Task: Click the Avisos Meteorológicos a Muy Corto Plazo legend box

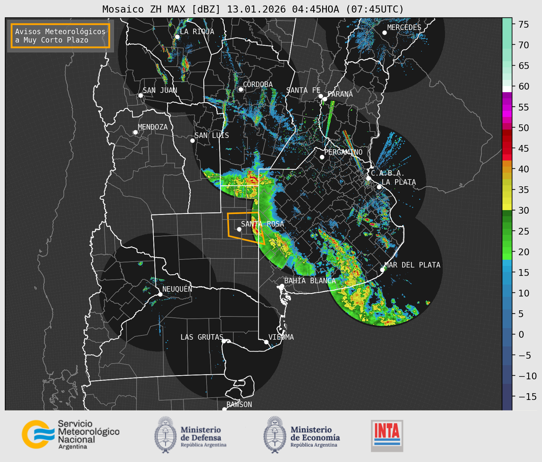Action: [60, 36]
